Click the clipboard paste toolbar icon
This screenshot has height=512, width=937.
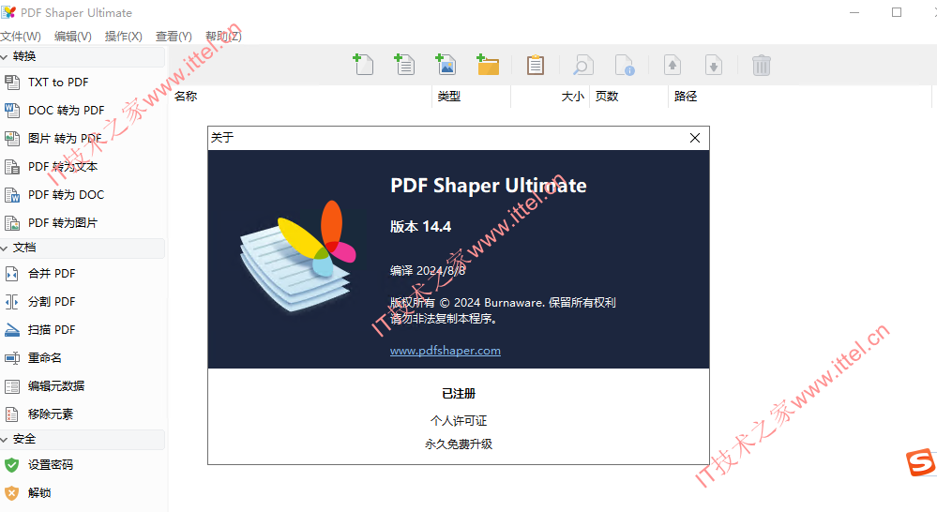[x=536, y=65]
